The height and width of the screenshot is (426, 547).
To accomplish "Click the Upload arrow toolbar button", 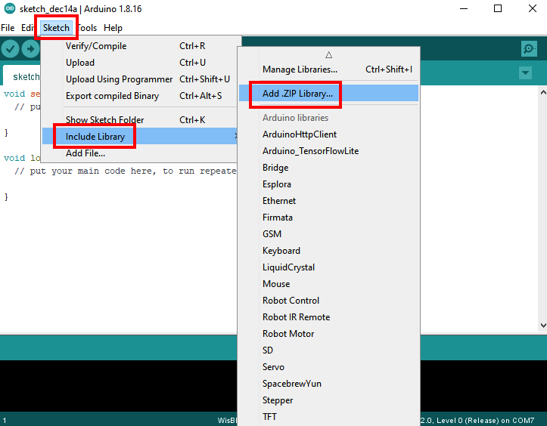I will click(x=31, y=49).
